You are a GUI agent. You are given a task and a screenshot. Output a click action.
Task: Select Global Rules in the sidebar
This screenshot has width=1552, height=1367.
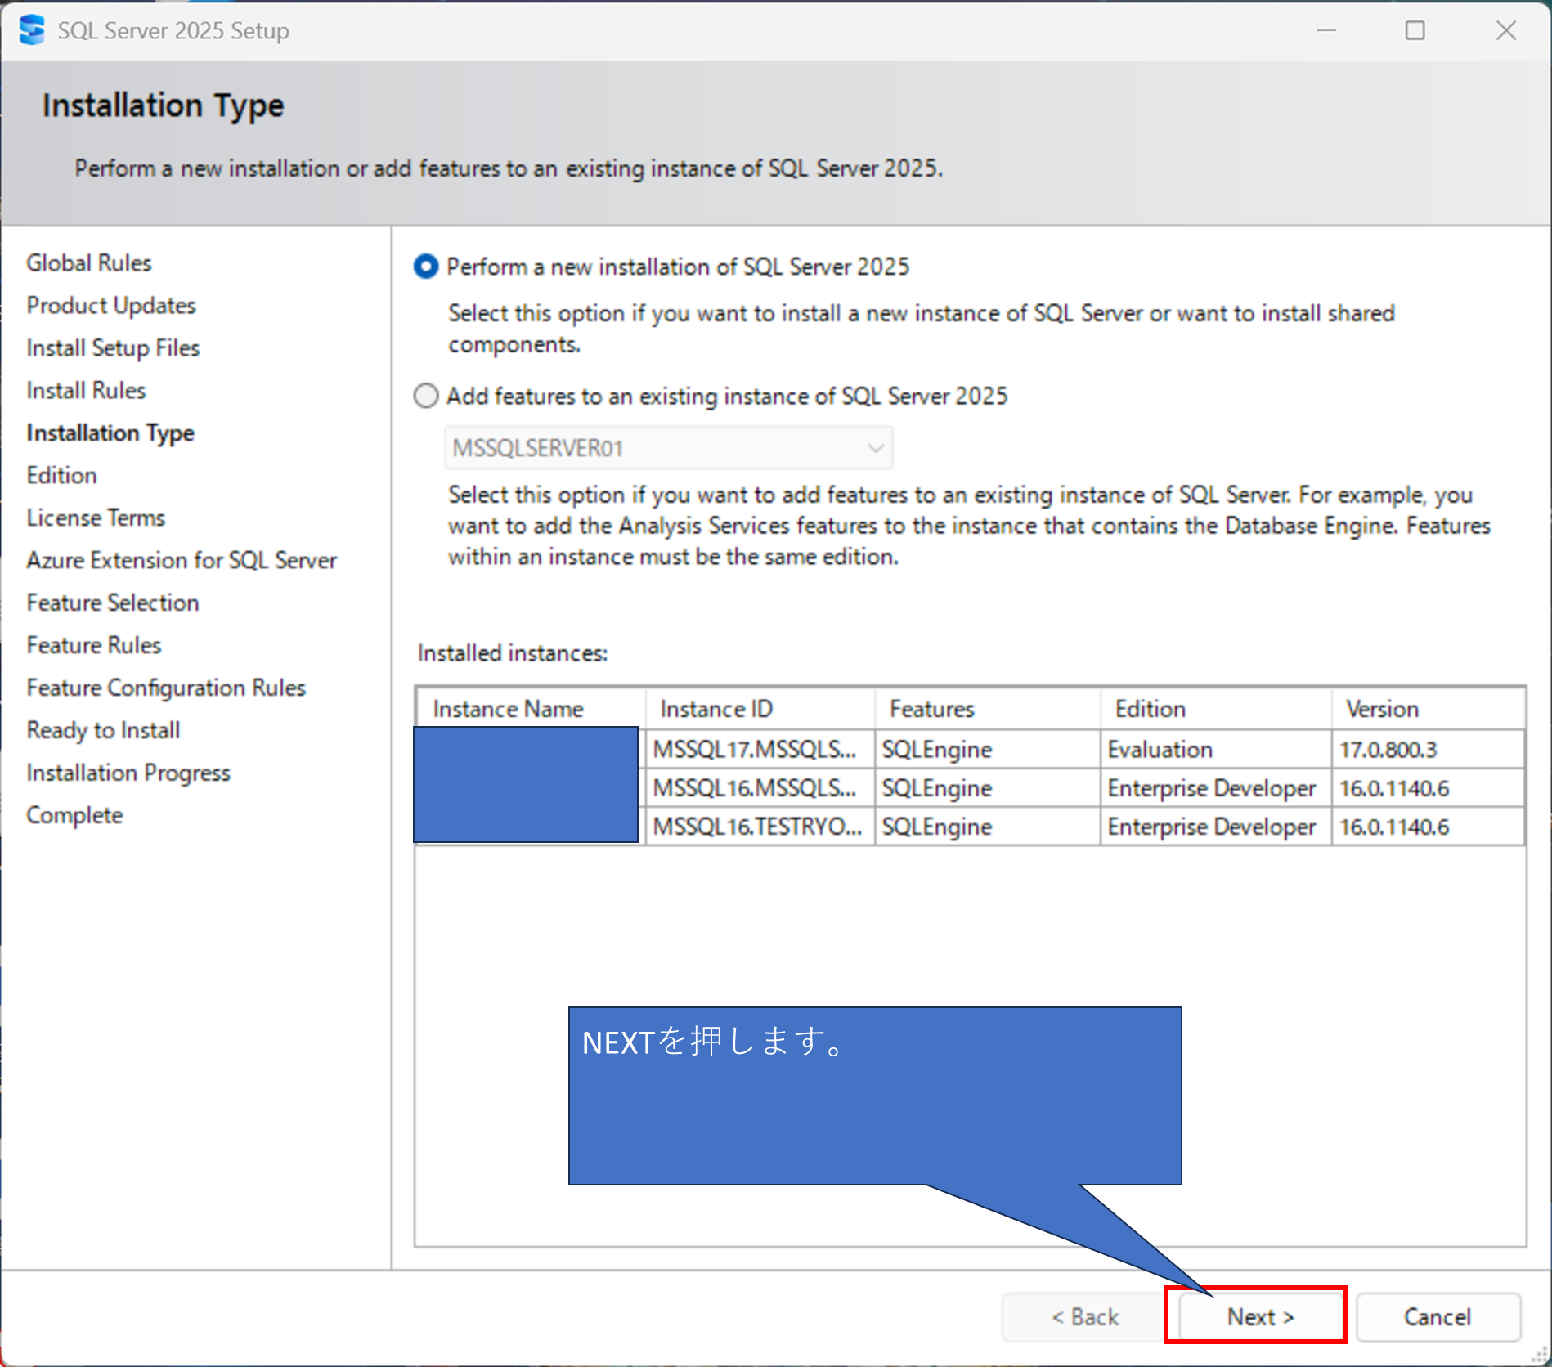pos(88,262)
